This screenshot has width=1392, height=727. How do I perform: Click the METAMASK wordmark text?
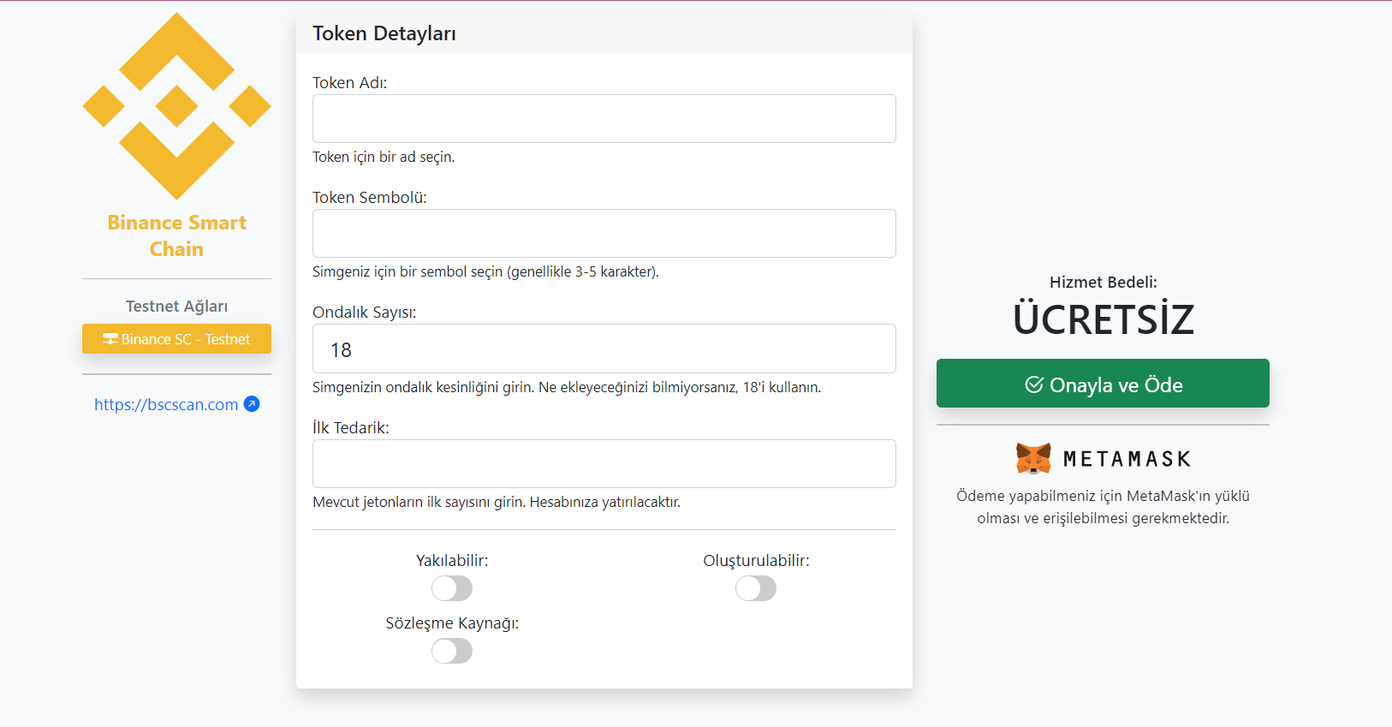coord(1127,459)
